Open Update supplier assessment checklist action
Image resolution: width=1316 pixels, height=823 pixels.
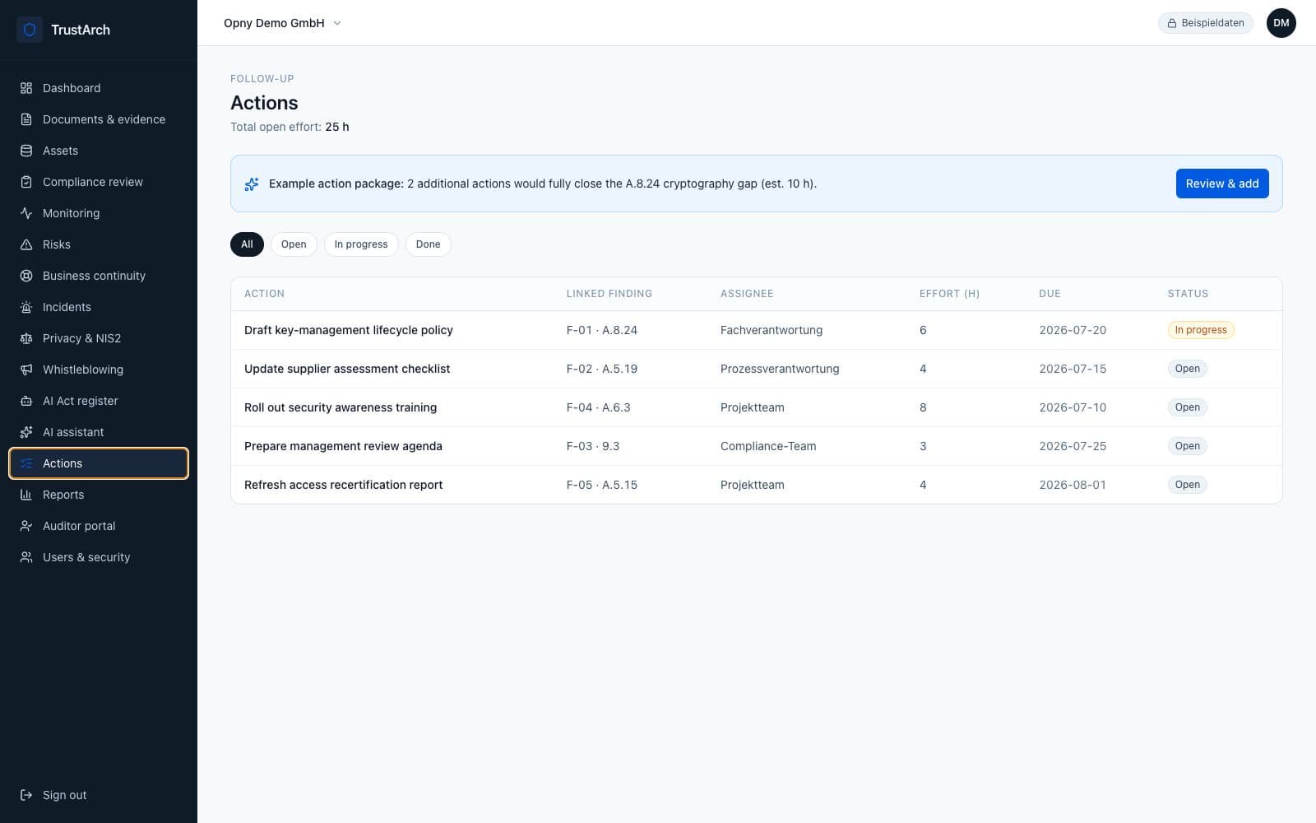(347, 369)
